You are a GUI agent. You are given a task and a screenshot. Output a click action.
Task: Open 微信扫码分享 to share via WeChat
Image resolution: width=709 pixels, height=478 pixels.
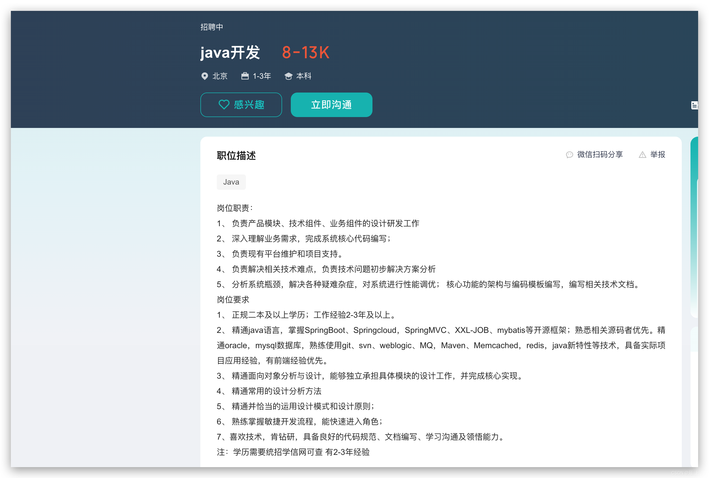(600, 155)
